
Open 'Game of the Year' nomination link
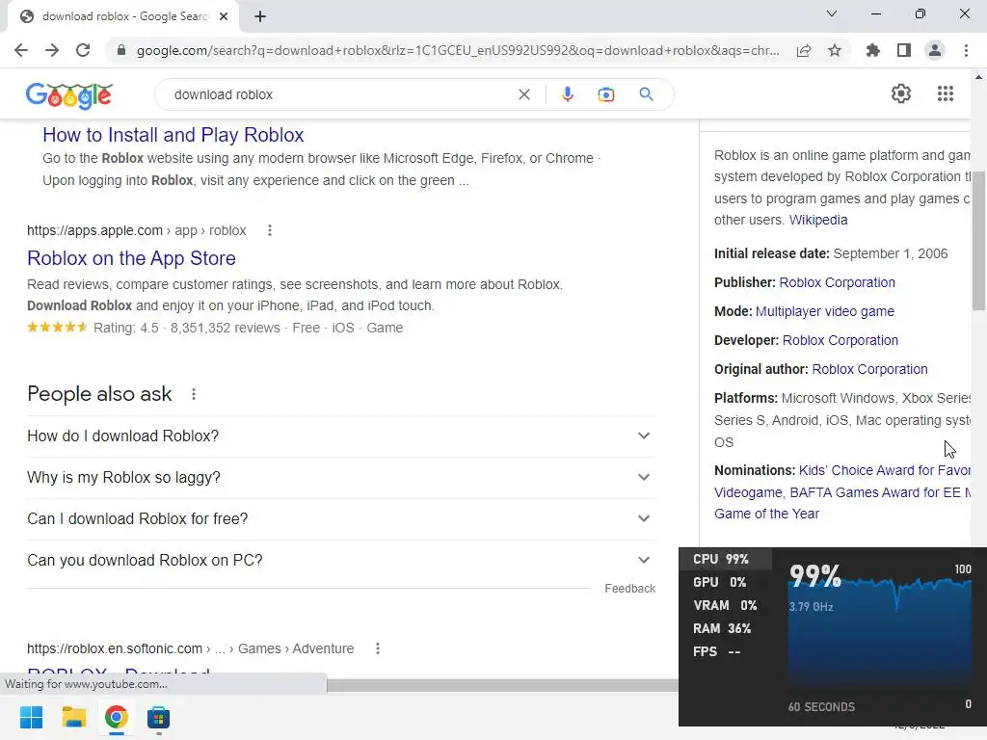point(766,514)
